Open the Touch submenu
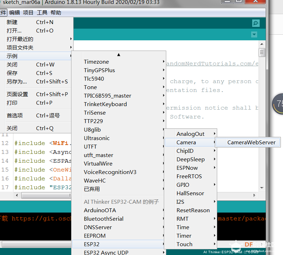 (x=191, y=244)
